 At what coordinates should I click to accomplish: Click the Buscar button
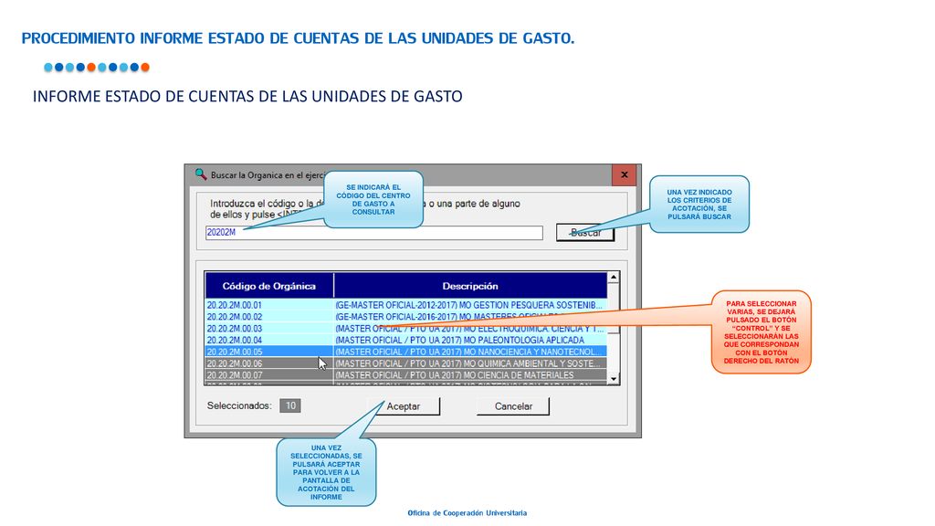click(585, 233)
